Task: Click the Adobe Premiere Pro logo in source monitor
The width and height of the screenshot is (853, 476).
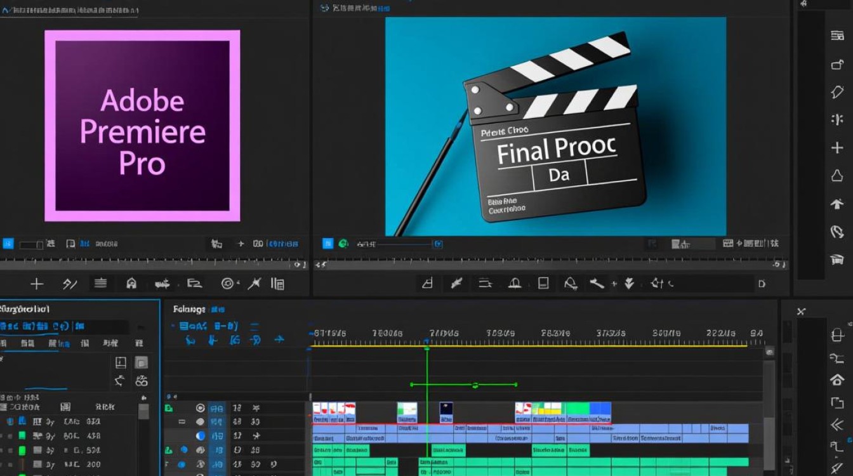Action: coord(142,126)
